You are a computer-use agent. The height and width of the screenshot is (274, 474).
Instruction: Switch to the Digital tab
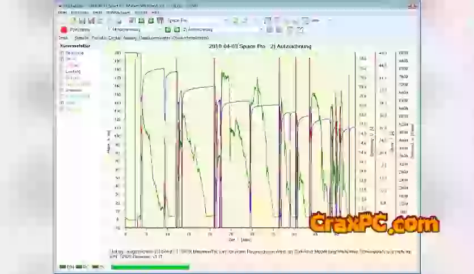click(x=115, y=38)
